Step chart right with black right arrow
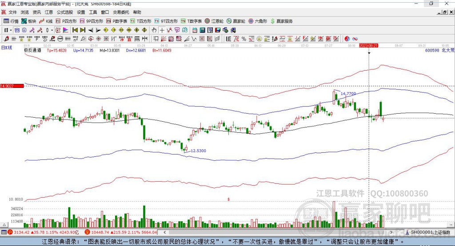Viewport: 455px width, 246px height. coord(98,30)
